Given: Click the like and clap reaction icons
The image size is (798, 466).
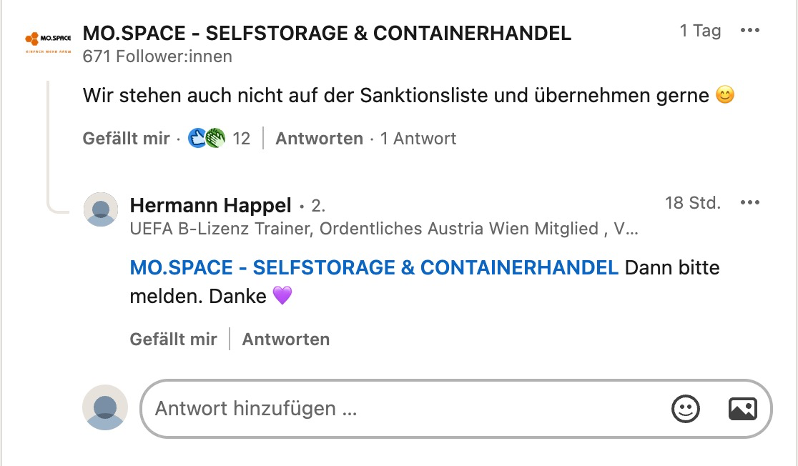Looking at the screenshot, I should pos(207,138).
